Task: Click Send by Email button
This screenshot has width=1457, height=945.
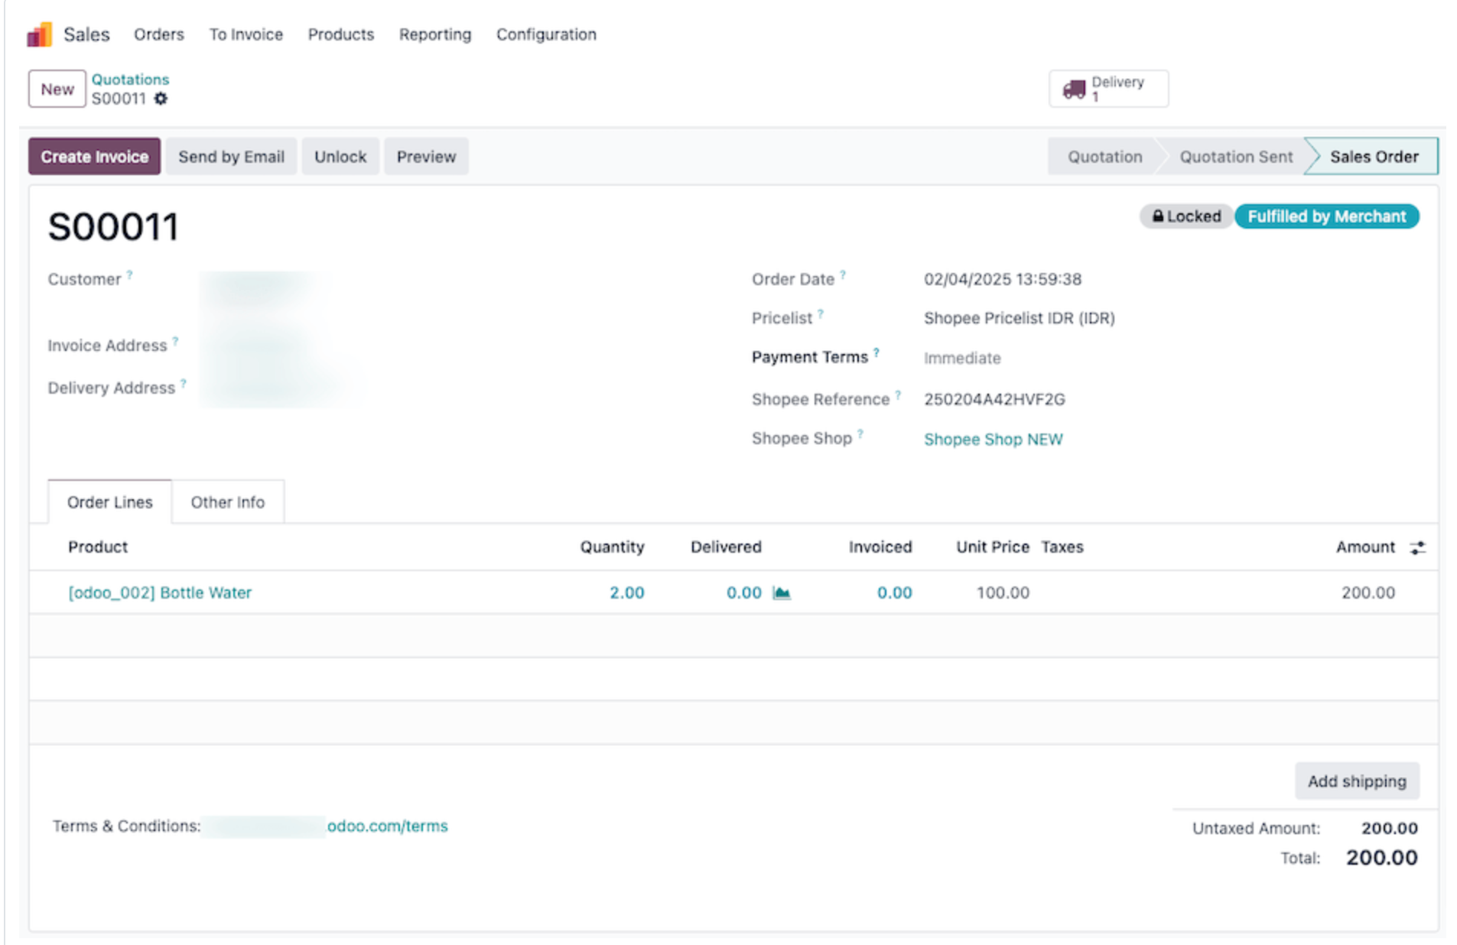Action: click(231, 157)
